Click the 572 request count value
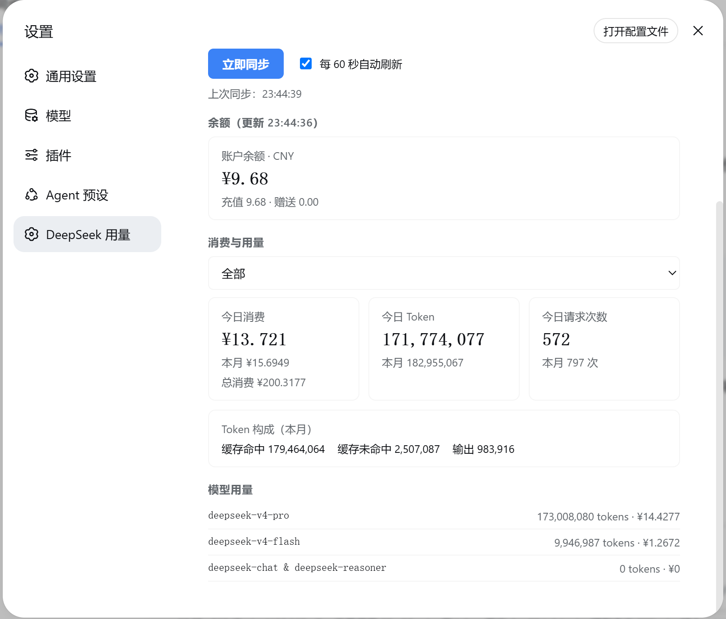 coord(556,339)
